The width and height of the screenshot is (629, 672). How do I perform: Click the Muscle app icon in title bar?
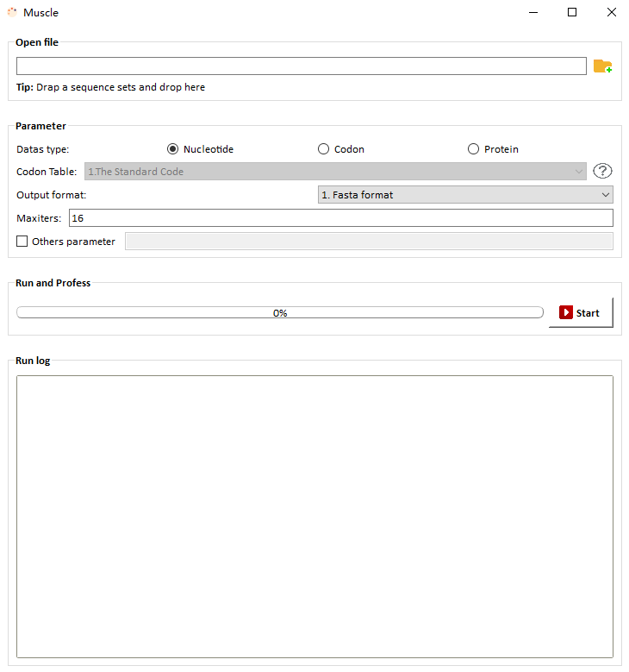(x=12, y=12)
